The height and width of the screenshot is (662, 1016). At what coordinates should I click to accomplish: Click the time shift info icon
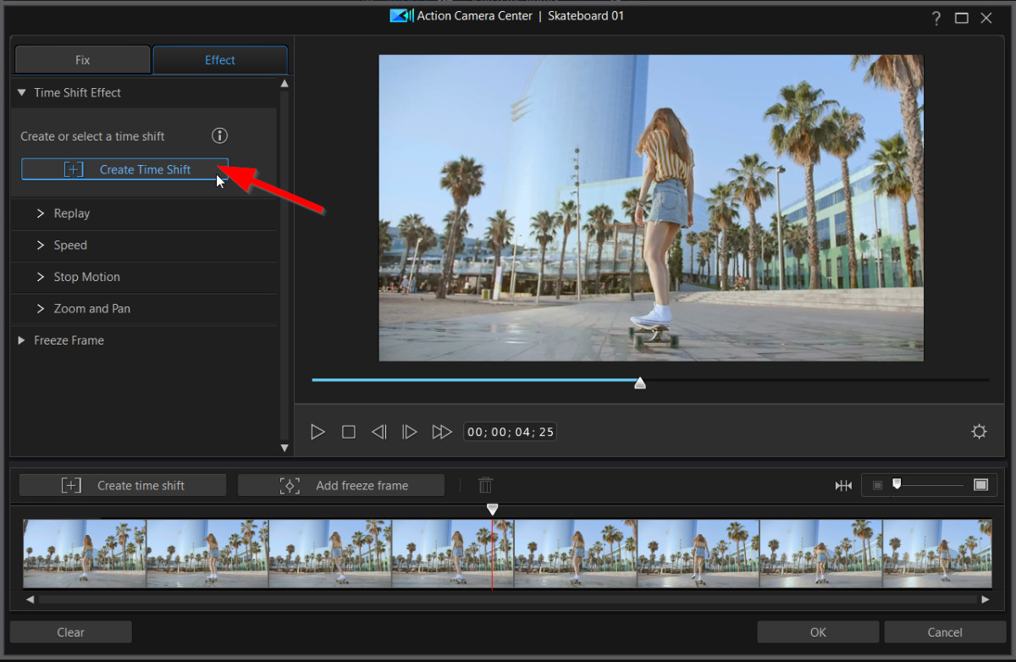click(219, 135)
